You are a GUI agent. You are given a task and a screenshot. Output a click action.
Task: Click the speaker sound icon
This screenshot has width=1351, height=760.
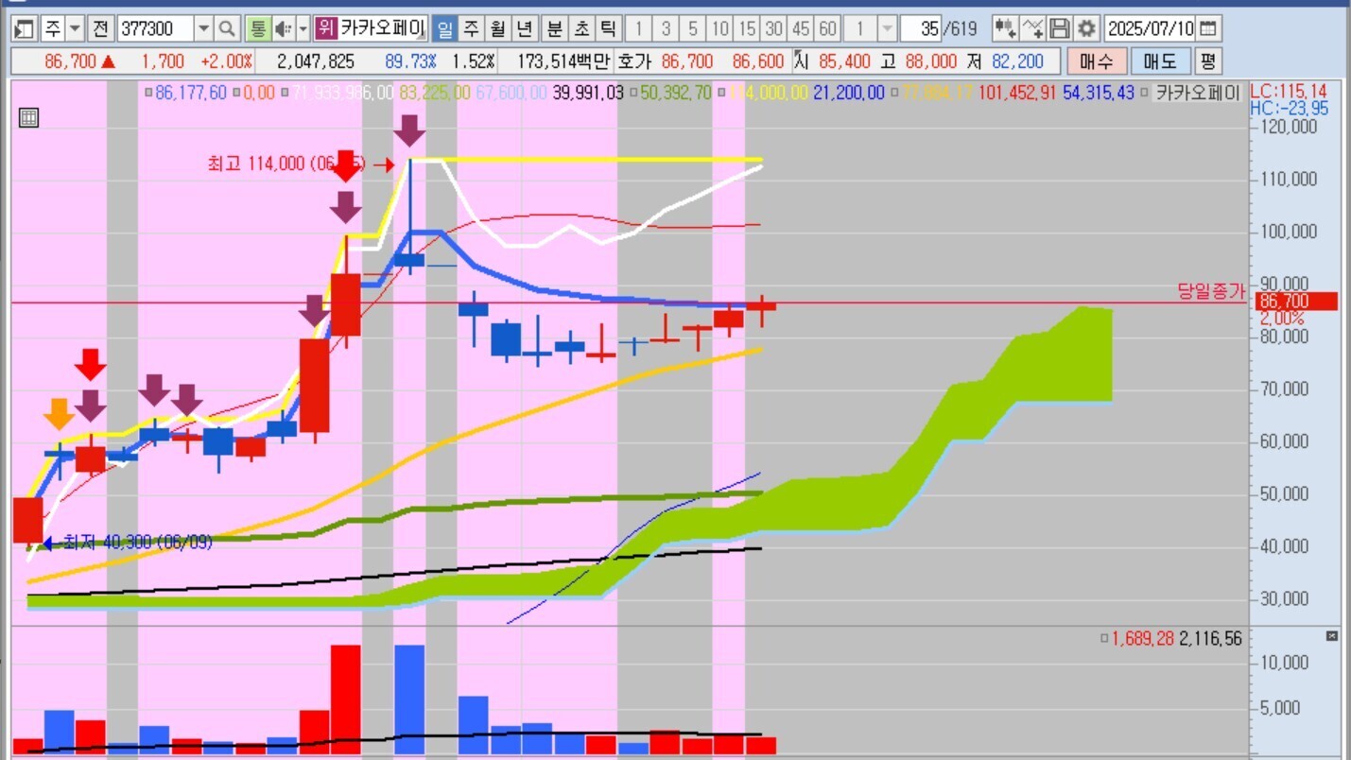tap(283, 28)
